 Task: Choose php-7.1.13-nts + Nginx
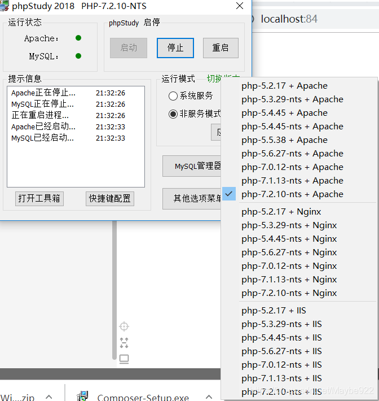[299, 280]
